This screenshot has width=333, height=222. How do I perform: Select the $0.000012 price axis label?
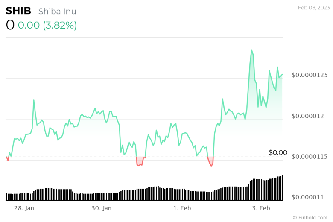click(308, 116)
